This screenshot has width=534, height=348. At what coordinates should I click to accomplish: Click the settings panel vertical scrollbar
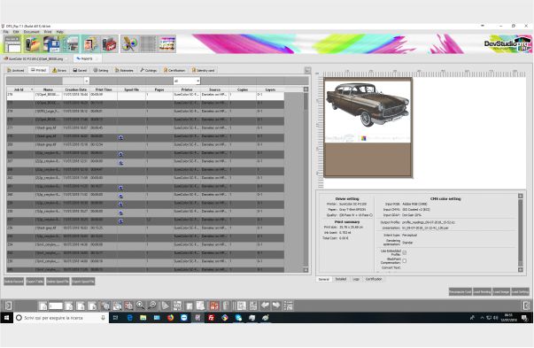click(x=521, y=233)
